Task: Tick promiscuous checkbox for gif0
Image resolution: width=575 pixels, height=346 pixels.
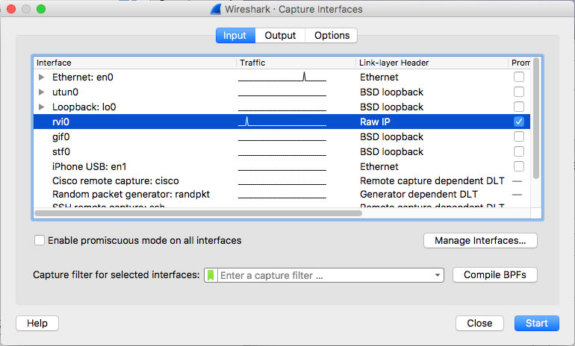Action: 518,136
